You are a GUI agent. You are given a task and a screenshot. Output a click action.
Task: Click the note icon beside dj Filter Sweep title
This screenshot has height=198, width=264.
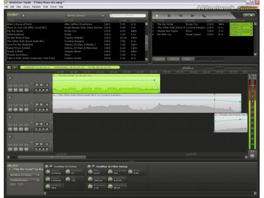93,166
